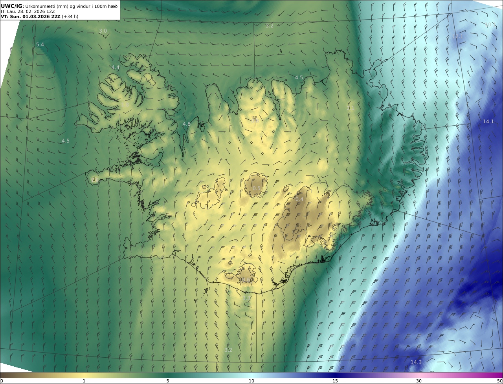The width and height of the screenshot is (503, 384).
Task: Click the 0.5 label on the glacier
Action: coord(257,188)
